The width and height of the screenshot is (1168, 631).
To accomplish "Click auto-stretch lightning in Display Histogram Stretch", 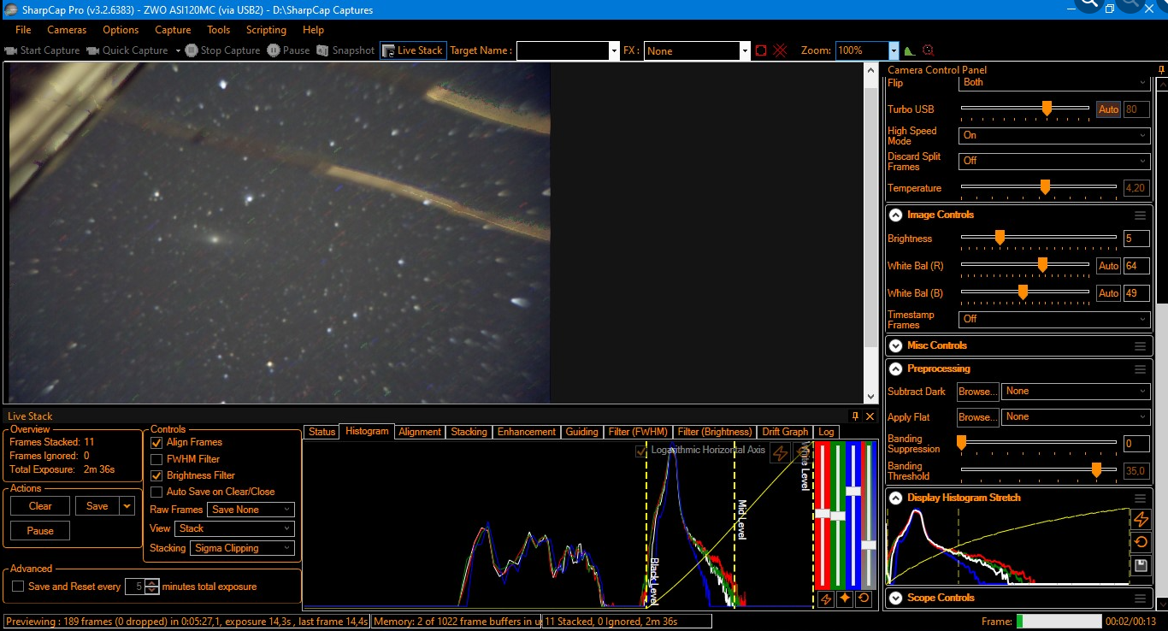I will tap(1140, 519).
